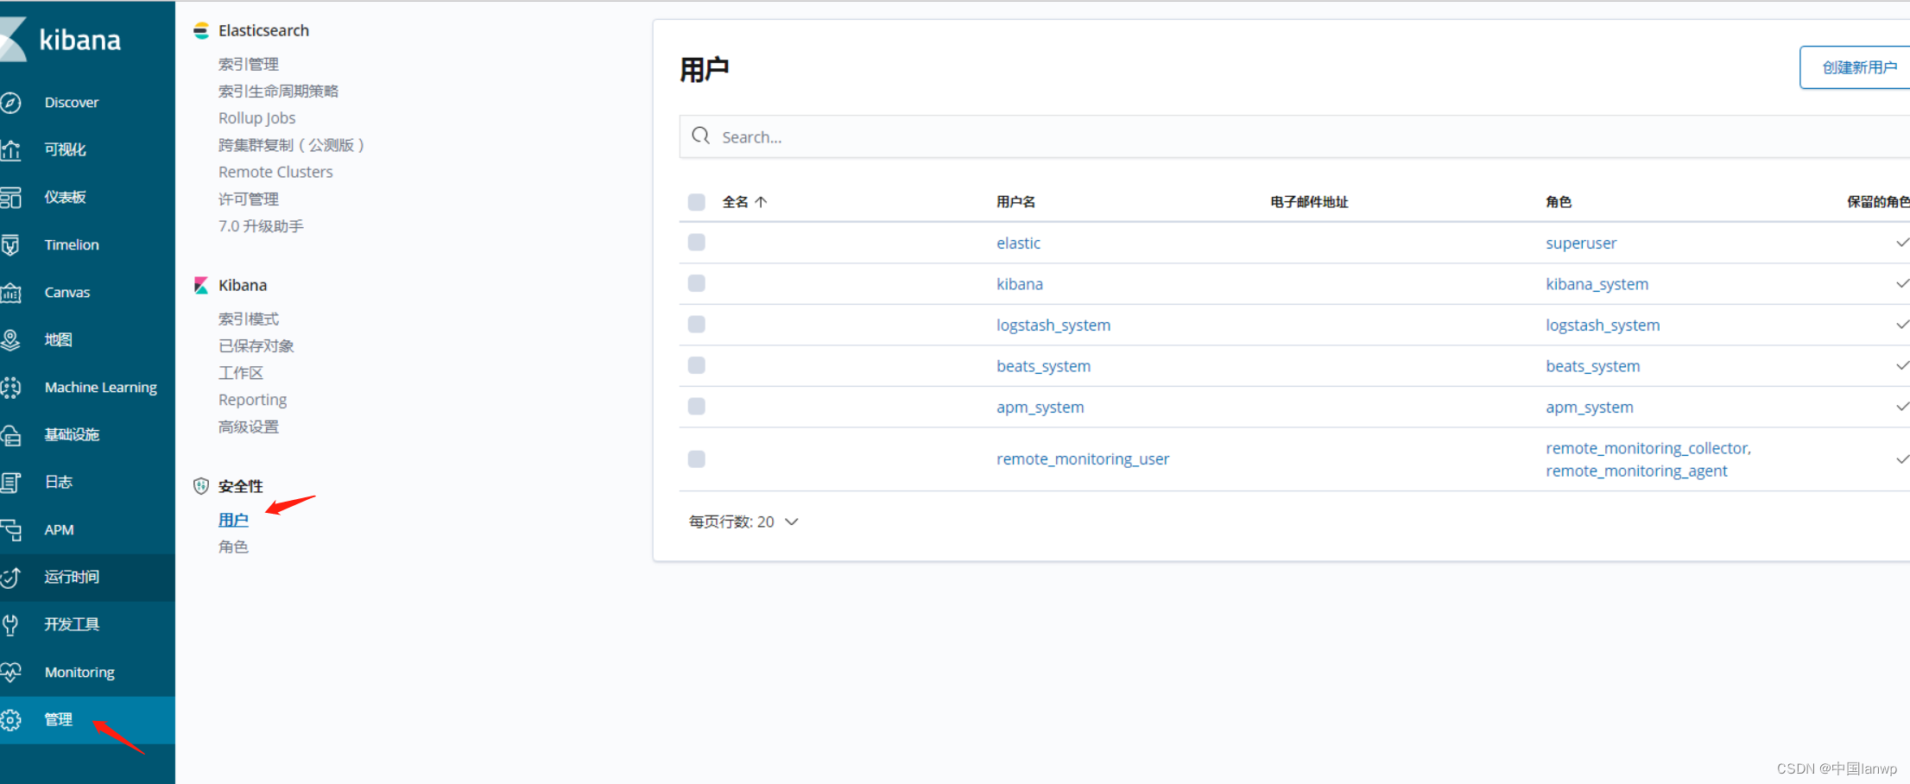Click the Machine Learning icon
The height and width of the screenshot is (784, 1910).
[10, 388]
